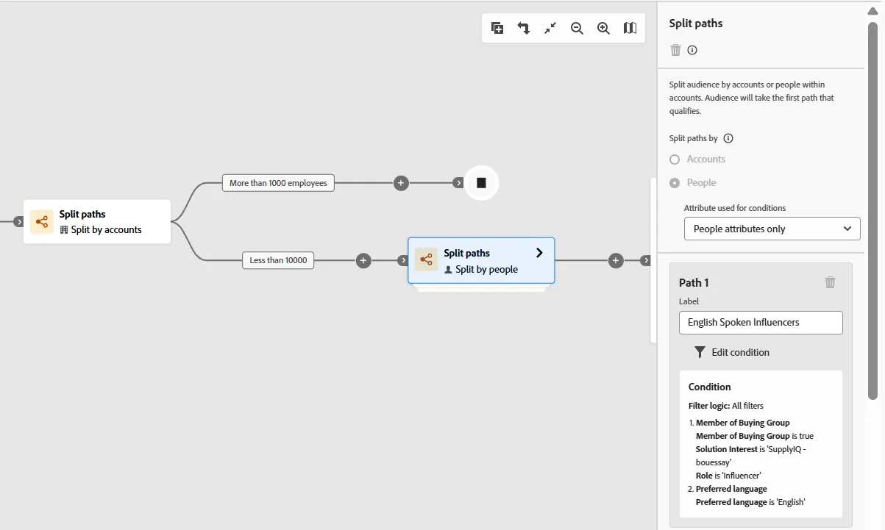Viewport: 885px width, 530px height.
Task: Click the 'Split by people' node subtitle
Action: pos(486,270)
